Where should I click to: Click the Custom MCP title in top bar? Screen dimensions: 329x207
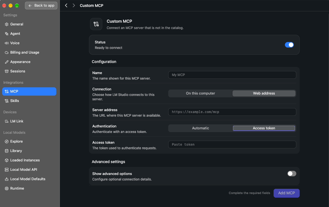(x=91, y=6)
